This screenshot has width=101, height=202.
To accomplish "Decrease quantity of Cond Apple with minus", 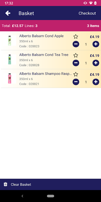I will point(76,44).
